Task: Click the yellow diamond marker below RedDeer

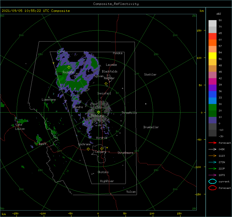Action: pyautogui.click(x=106, y=84)
